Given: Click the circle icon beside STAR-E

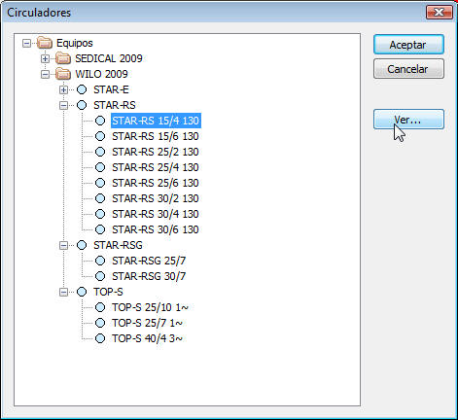Looking at the screenshot, I should pos(82,89).
